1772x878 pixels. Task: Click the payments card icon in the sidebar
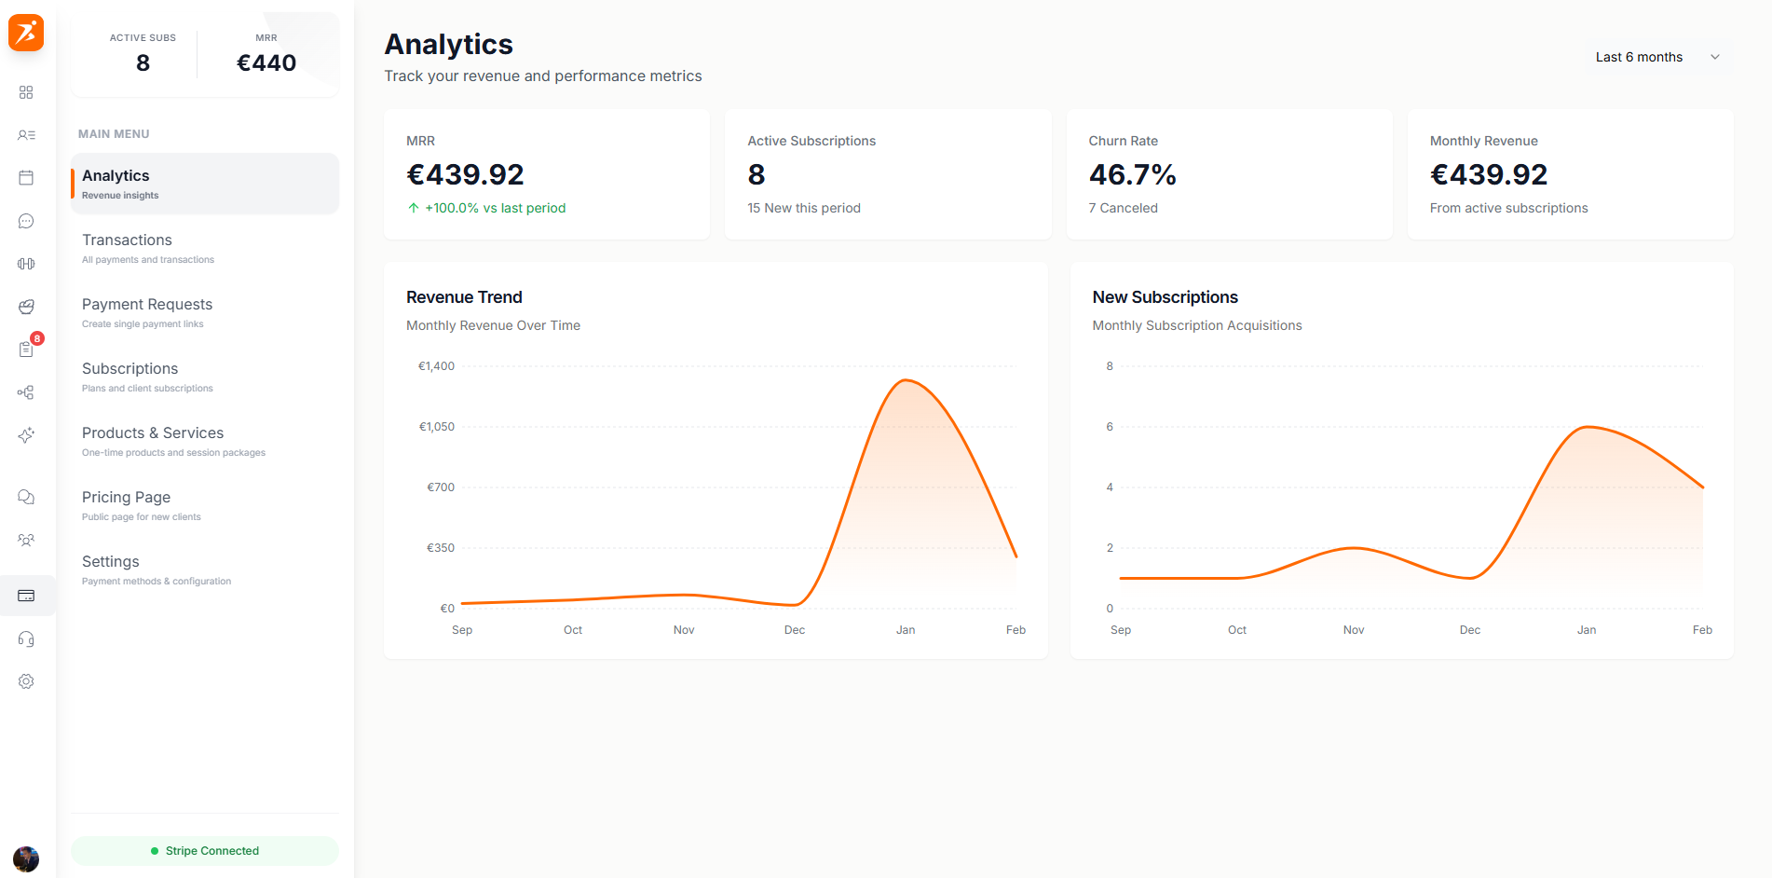[x=26, y=596]
